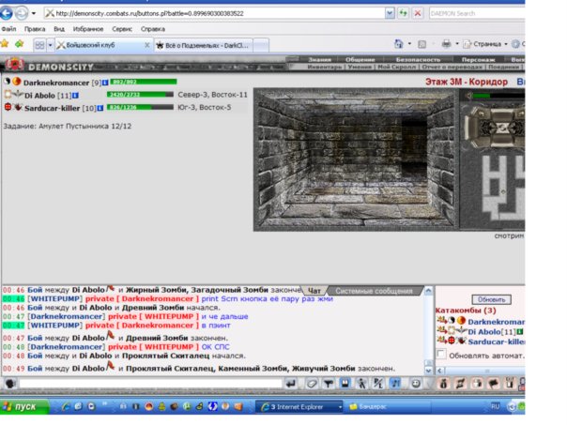The height and width of the screenshot is (425, 567).
Task: Open info icon next to Sarducar-killer [10]
Action: click(x=100, y=108)
